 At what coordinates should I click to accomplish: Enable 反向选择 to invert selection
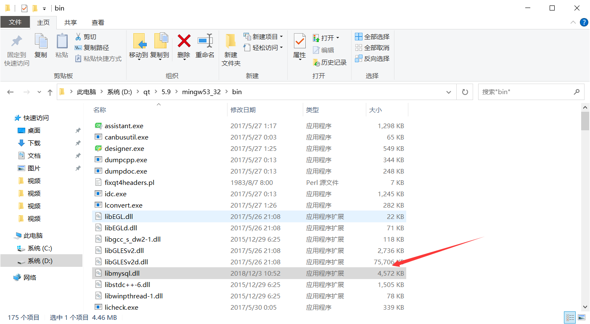point(373,58)
